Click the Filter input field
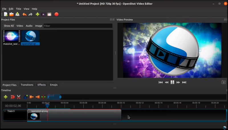The image size is (228, 130). tap(78, 26)
